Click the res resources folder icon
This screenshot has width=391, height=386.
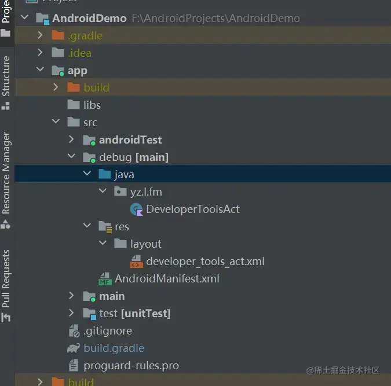[105, 227]
